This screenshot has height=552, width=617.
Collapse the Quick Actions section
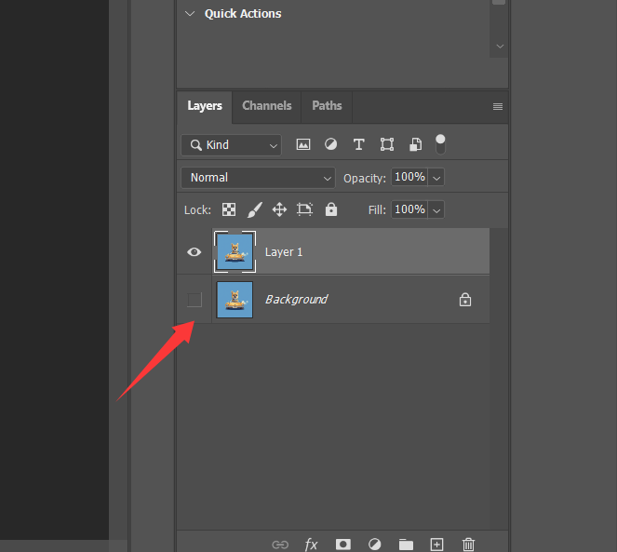click(190, 14)
